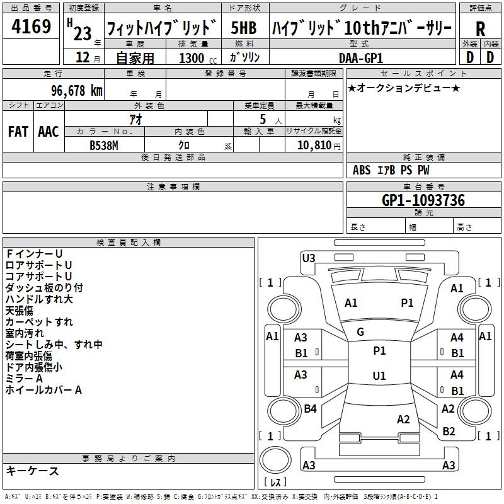Viewport: 504px width, 504px height.
Task: Select the キーケース note at bottom
Action: (32, 471)
